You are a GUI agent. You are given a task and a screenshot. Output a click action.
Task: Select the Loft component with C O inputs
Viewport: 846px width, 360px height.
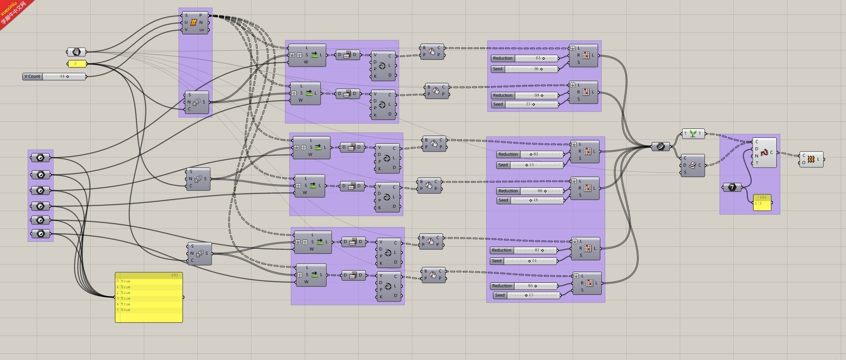click(812, 159)
